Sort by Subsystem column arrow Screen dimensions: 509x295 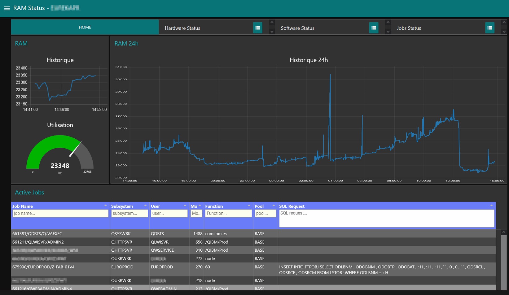click(145, 206)
